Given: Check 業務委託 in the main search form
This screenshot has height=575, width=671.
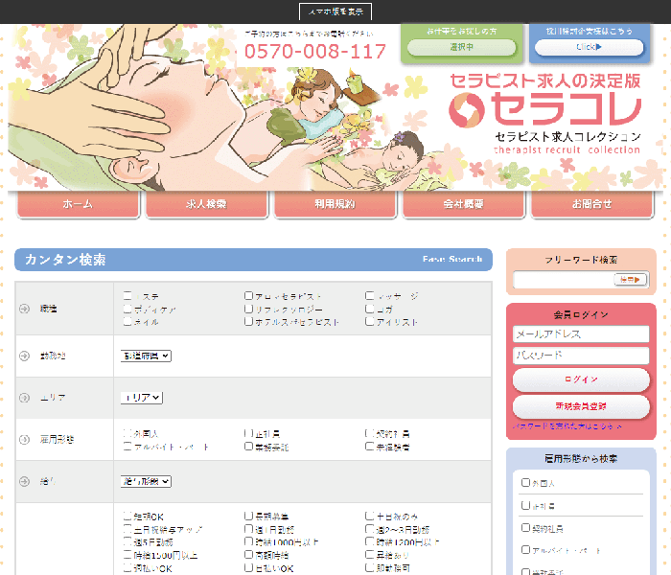Looking at the screenshot, I should click(248, 447).
